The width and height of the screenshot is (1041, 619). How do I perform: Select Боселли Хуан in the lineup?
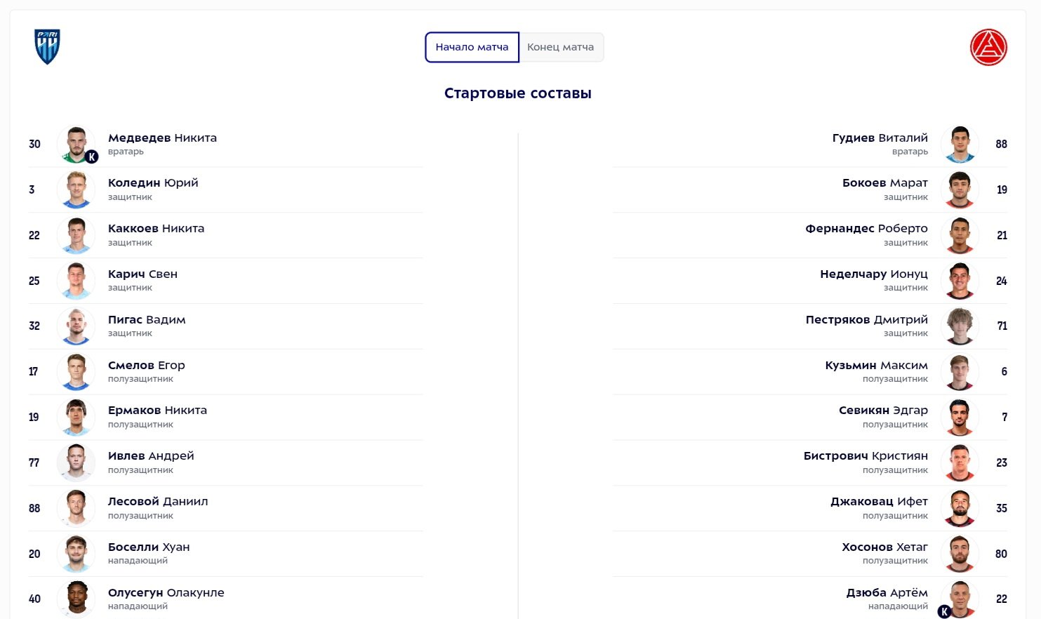point(149,547)
